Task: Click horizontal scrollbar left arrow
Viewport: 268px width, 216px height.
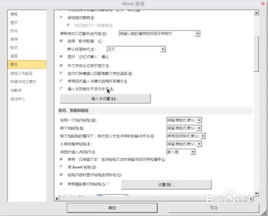Action: coord(57,199)
